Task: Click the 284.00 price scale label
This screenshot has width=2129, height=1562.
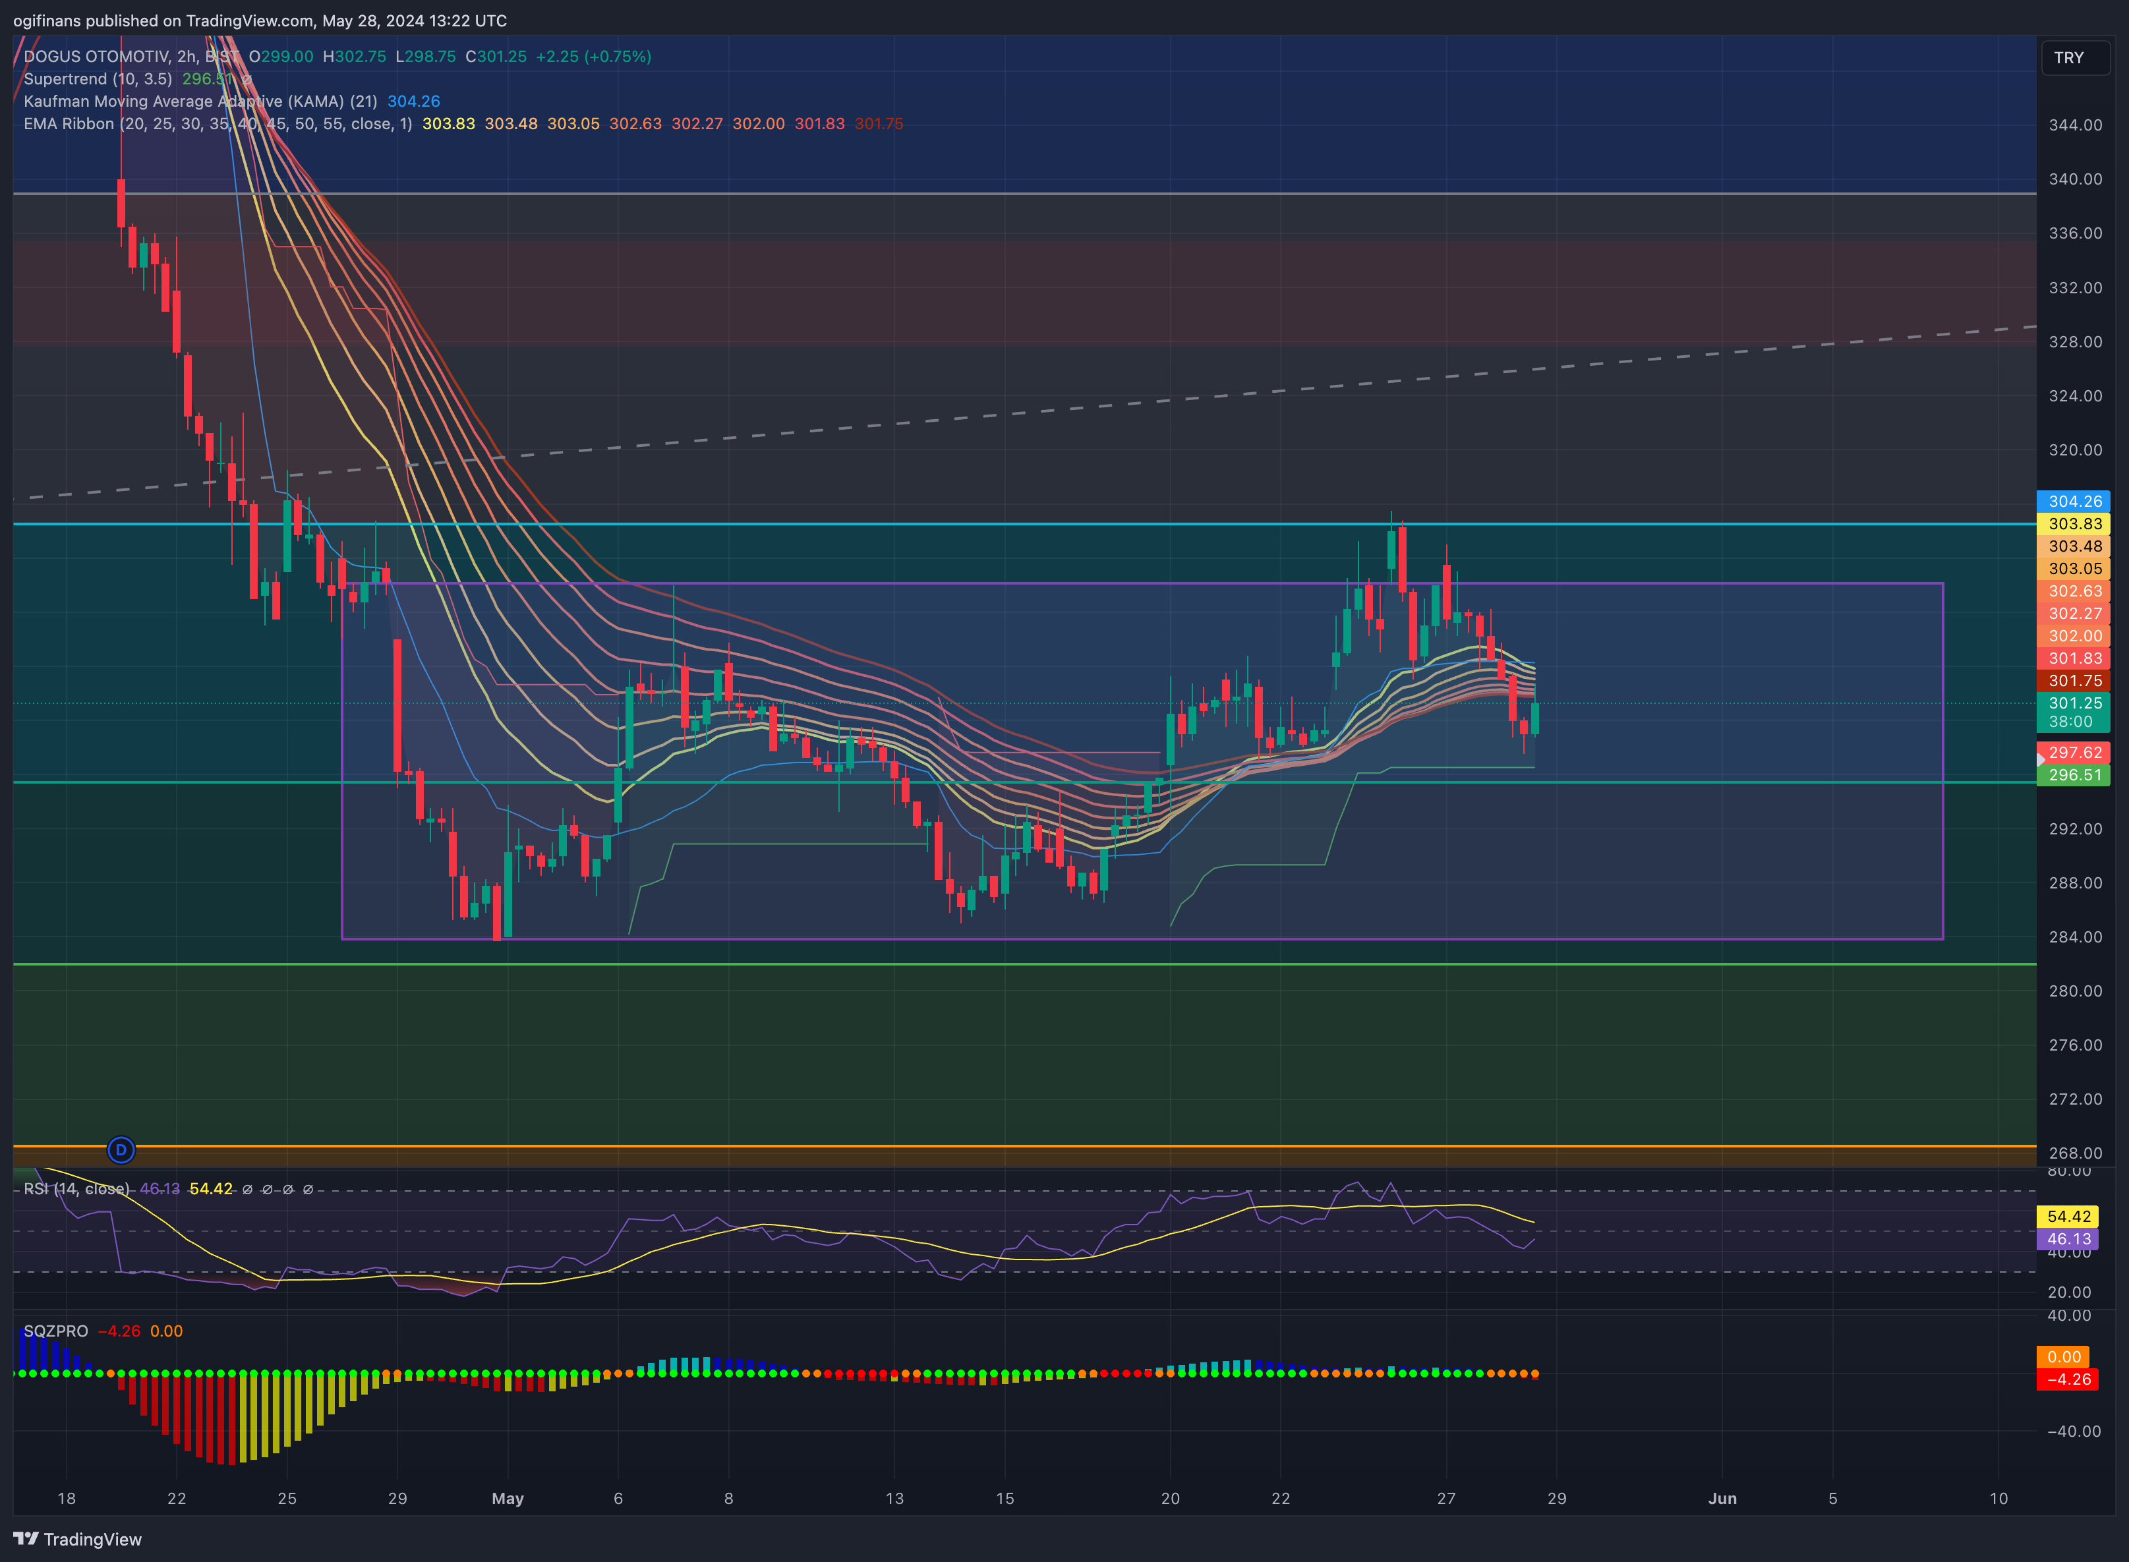Action: coord(2075,937)
